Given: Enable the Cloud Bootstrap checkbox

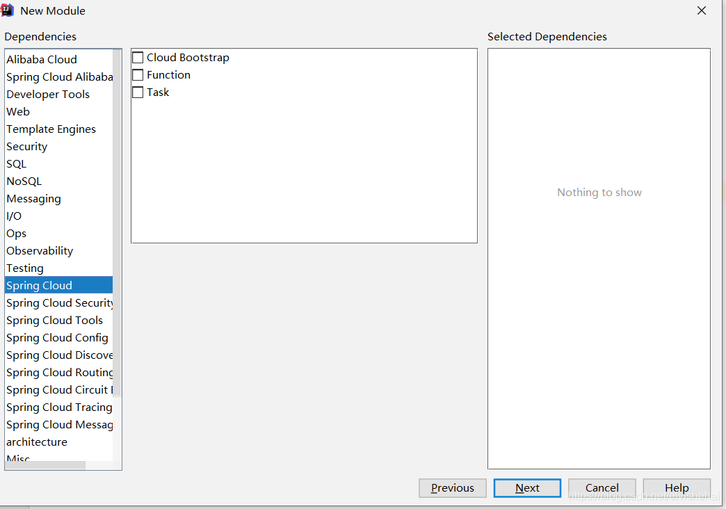Looking at the screenshot, I should click(138, 58).
